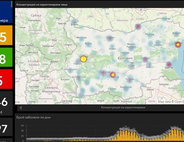Click the Ниш city label
Viewport: 184px width, 142px height.
(54, 40)
